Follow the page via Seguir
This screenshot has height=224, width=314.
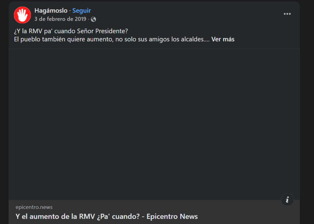coord(82,11)
